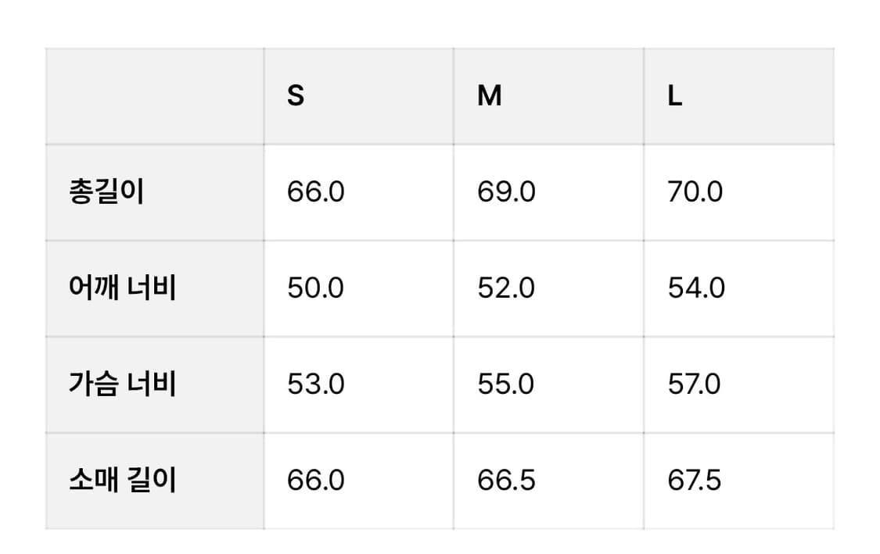The width and height of the screenshot is (880, 554).
Task: Click the empty top-left header cell
Action: tap(155, 96)
